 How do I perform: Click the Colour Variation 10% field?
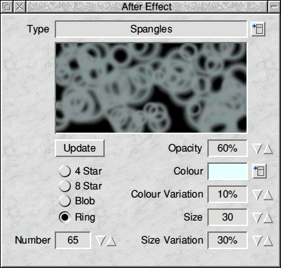click(228, 194)
